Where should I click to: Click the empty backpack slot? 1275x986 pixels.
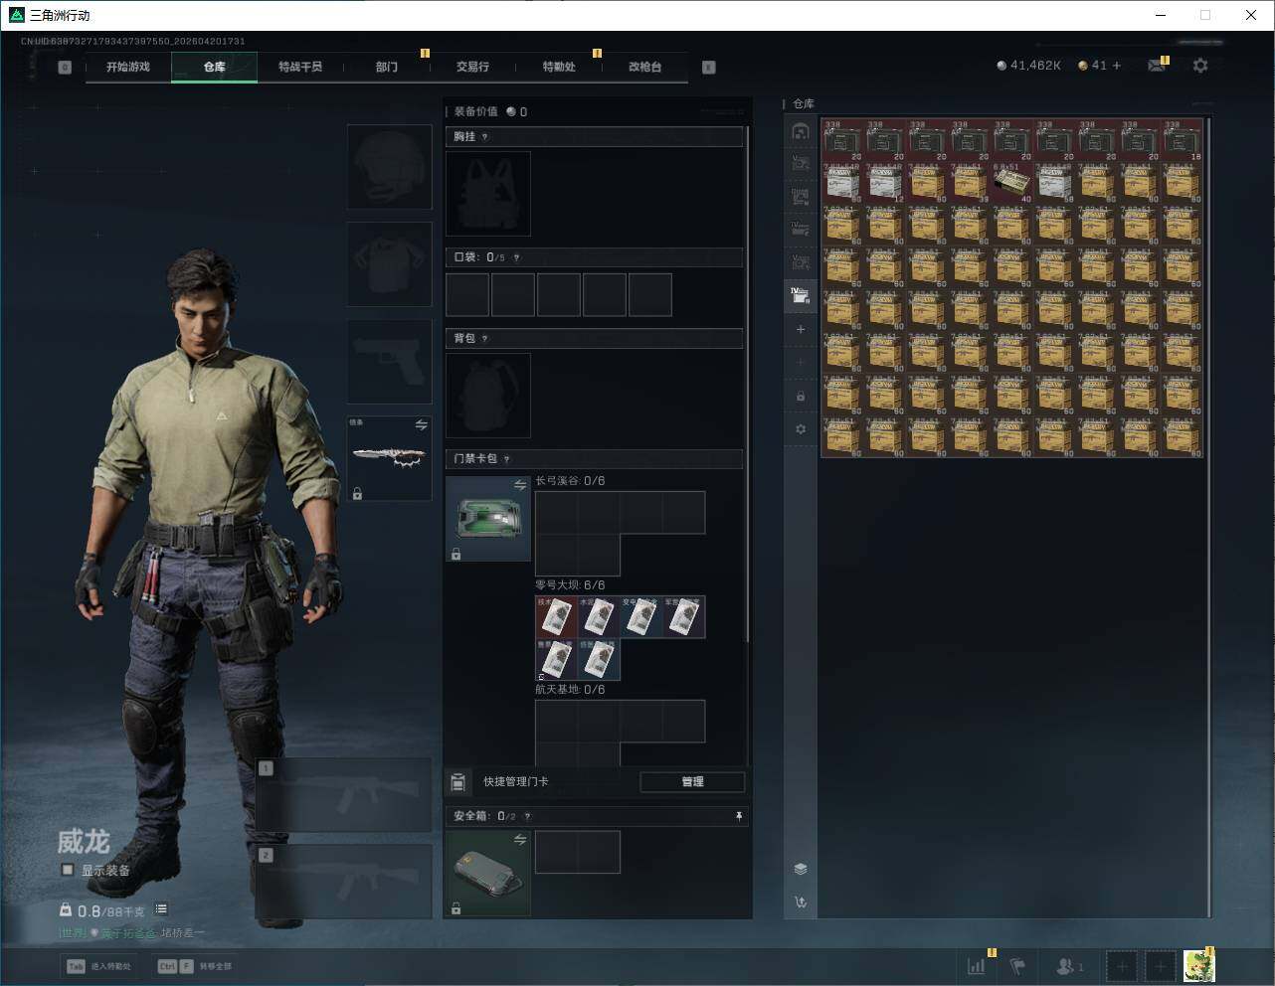tap(488, 396)
